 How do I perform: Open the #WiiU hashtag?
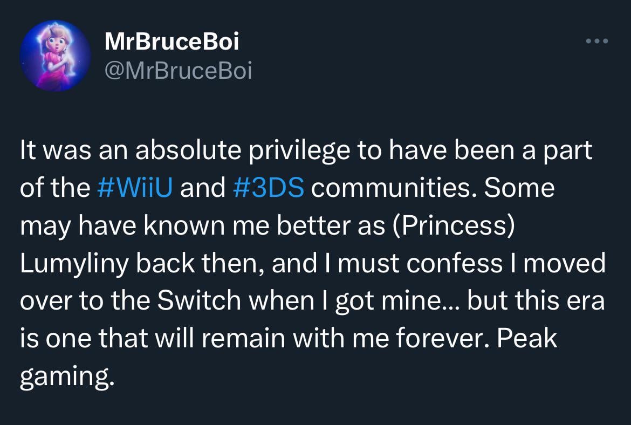(x=136, y=188)
